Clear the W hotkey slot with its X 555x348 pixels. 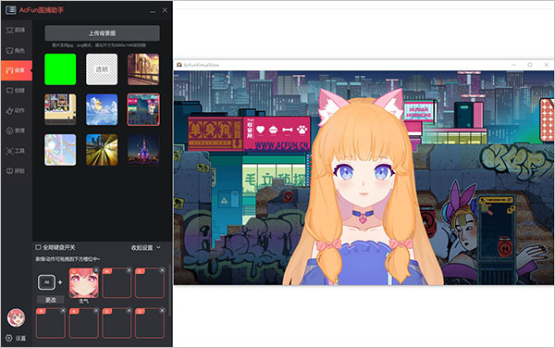129,270
